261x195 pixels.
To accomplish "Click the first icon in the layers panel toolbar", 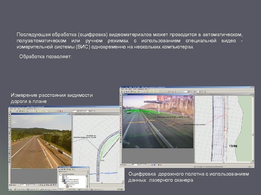I will (59, 169).
